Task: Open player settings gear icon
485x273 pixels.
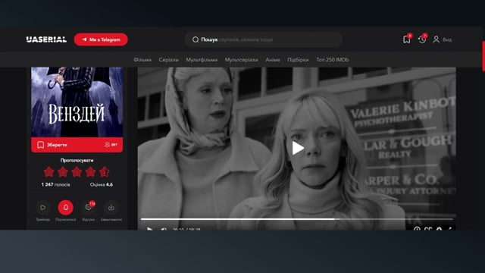Action: pos(439,229)
